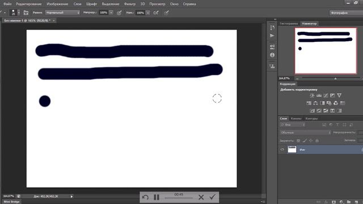
Task: Open the layer blend mode Обычные dropdown
Action: click(x=305, y=133)
